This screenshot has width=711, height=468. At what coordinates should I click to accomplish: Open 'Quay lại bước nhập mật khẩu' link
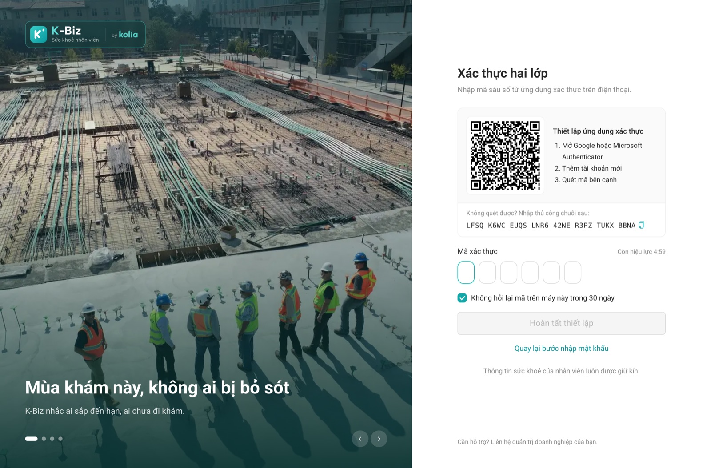click(x=561, y=349)
